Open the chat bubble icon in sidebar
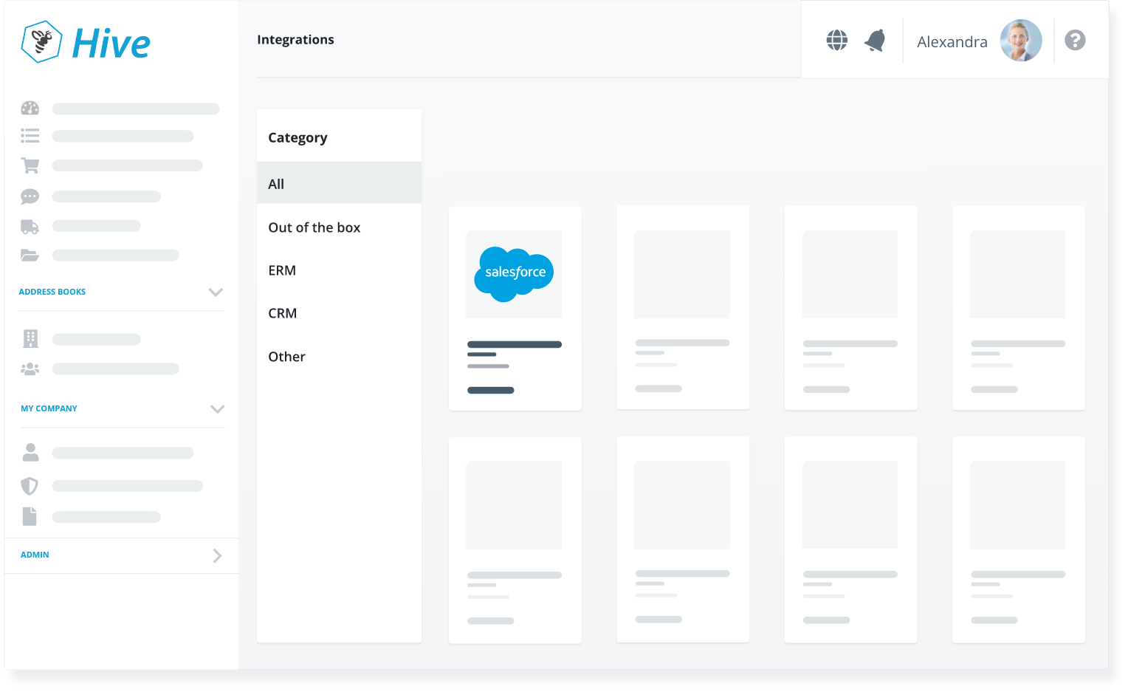 [x=30, y=196]
